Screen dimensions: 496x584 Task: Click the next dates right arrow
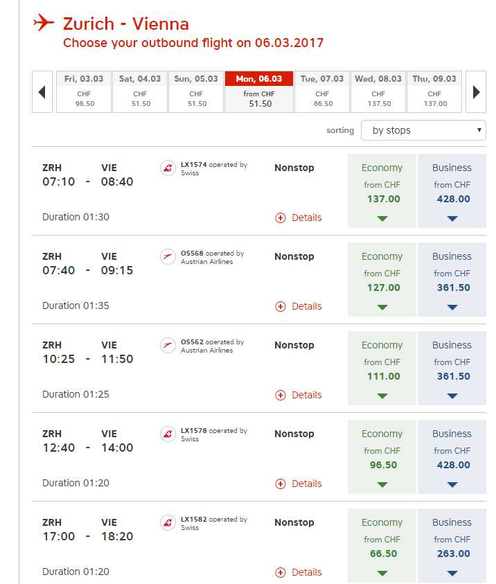[476, 91]
